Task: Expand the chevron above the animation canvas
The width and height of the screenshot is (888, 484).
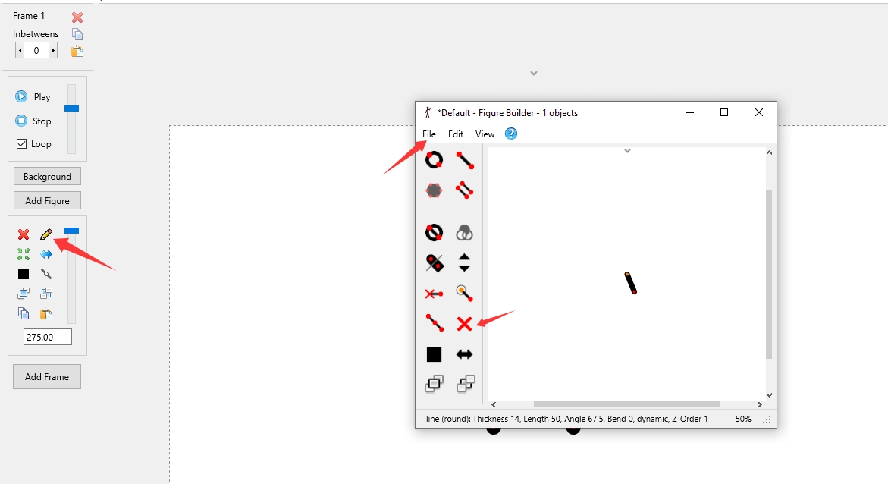Action: click(x=533, y=73)
